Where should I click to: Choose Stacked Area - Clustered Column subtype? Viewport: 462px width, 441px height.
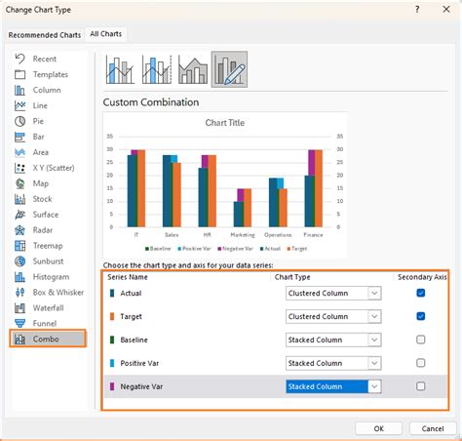(193, 69)
